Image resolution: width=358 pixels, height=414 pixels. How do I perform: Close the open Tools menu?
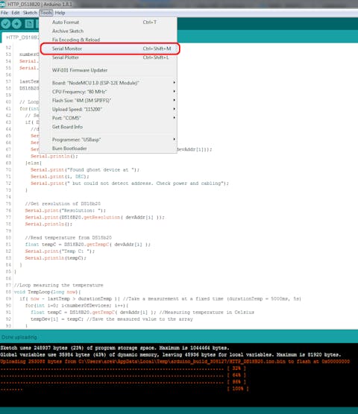click(46, 13)
